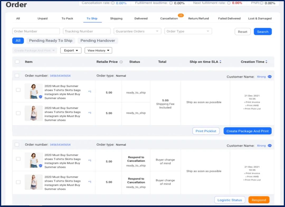Expand the Order Type dropdown
Image resolution: width=285 pixels, height=207 pixels.
click(188, 31)
